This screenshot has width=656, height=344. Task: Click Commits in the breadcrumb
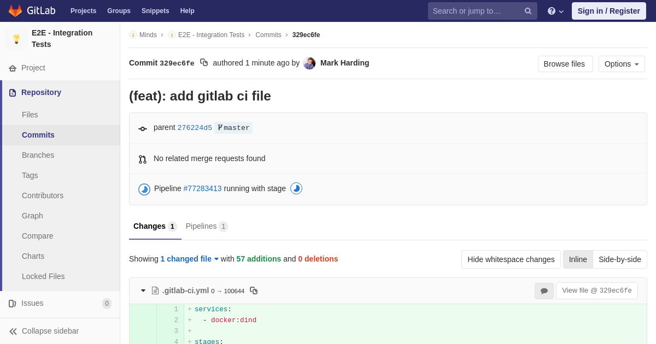pyautogui.click(x=268, y=35)
